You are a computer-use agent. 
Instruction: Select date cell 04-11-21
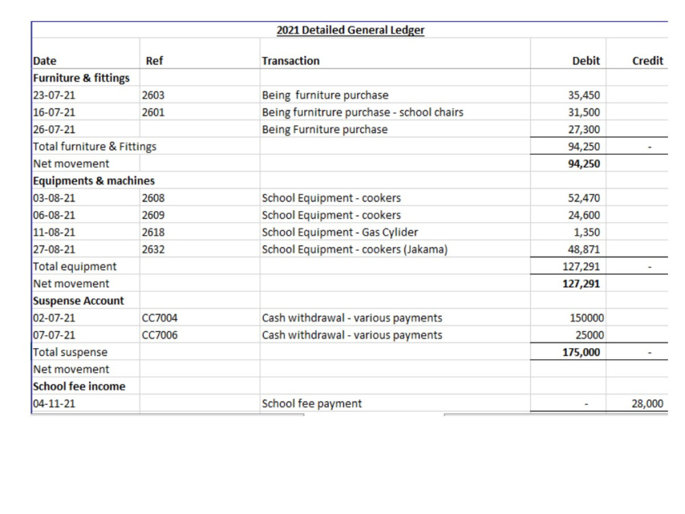click(x=54, y=404)
